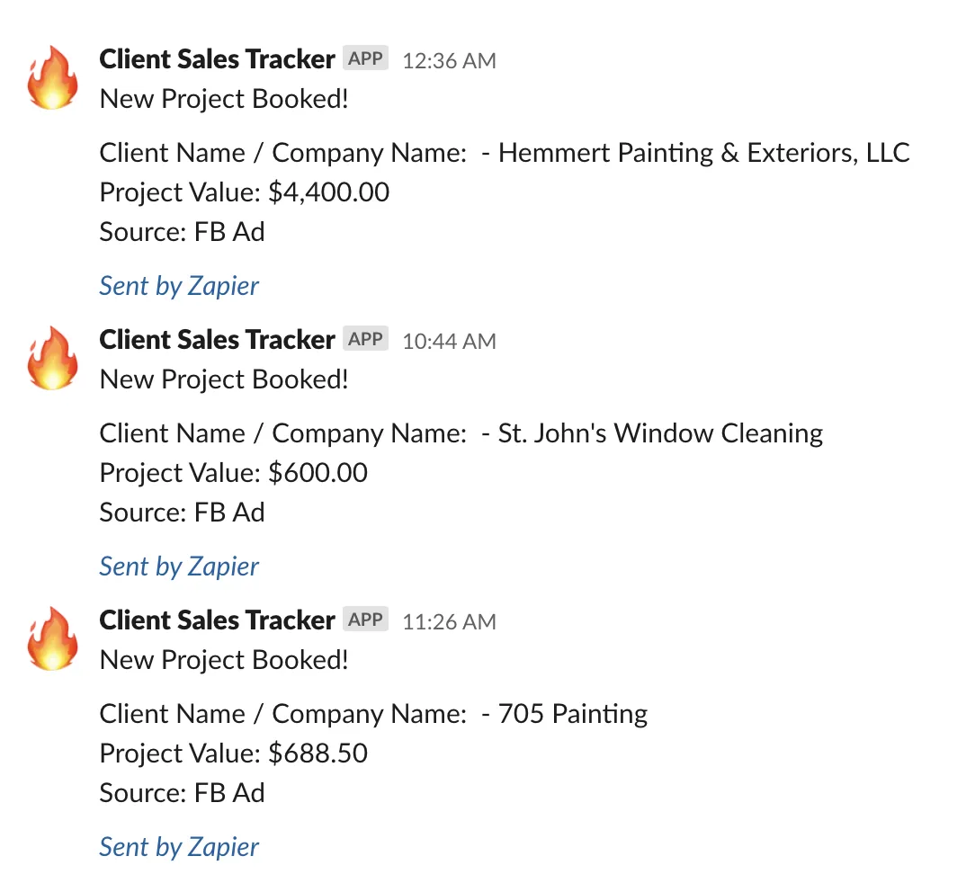Open the Client Sales Tracker name on the 10:44 AM message
The width and height of the screenshot is (975, 874).
pos(217,339)
